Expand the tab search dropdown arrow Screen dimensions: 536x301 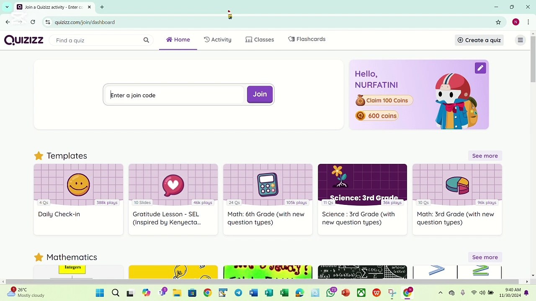[7, 7]
